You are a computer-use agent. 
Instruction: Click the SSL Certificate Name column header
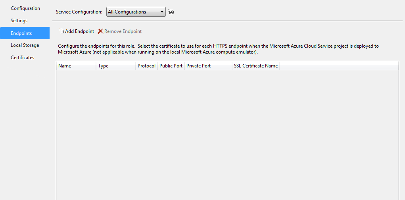[x=255, y=66]
